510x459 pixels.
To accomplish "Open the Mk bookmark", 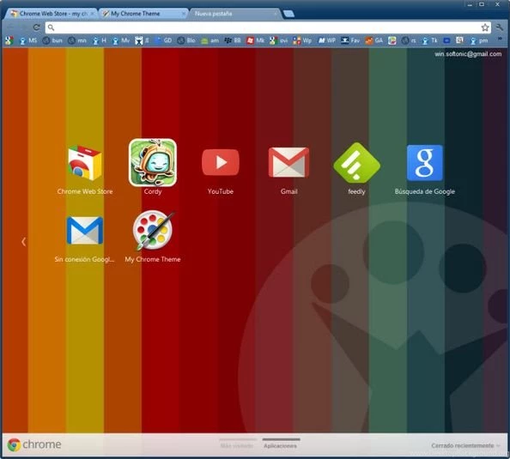I will 256,40.
